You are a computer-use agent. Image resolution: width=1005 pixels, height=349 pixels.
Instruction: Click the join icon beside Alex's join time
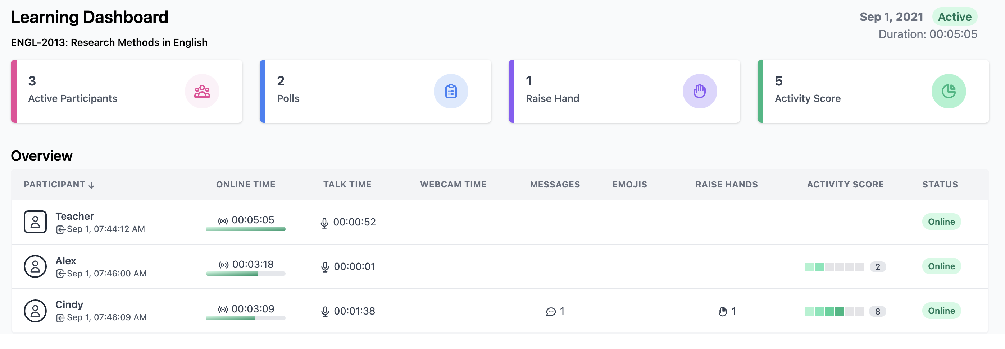coord(60,274)
